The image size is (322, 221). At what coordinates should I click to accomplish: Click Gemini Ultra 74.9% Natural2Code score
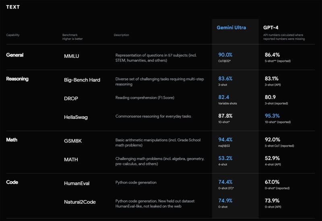point(225,200)
